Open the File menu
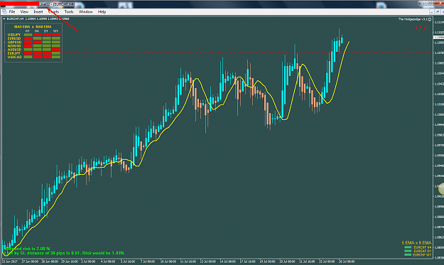This screenshot has height=265, width=444. click(12, 11)
